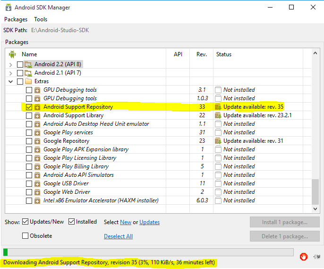324x269 pixels.
Task: Check the Android Support Library checkbox
Action: [x=29, y=115]
